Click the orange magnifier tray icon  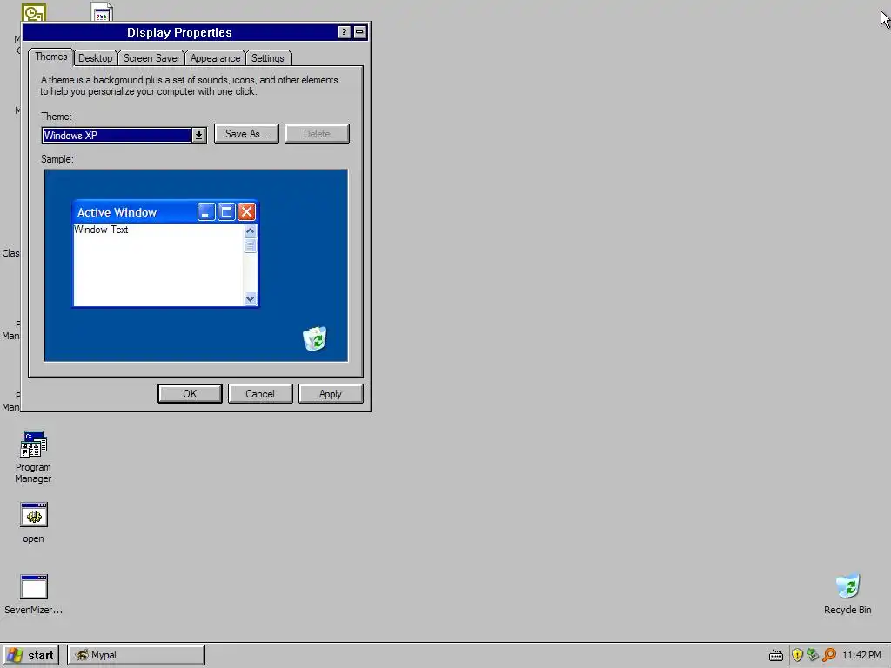(x=829, y=655)
